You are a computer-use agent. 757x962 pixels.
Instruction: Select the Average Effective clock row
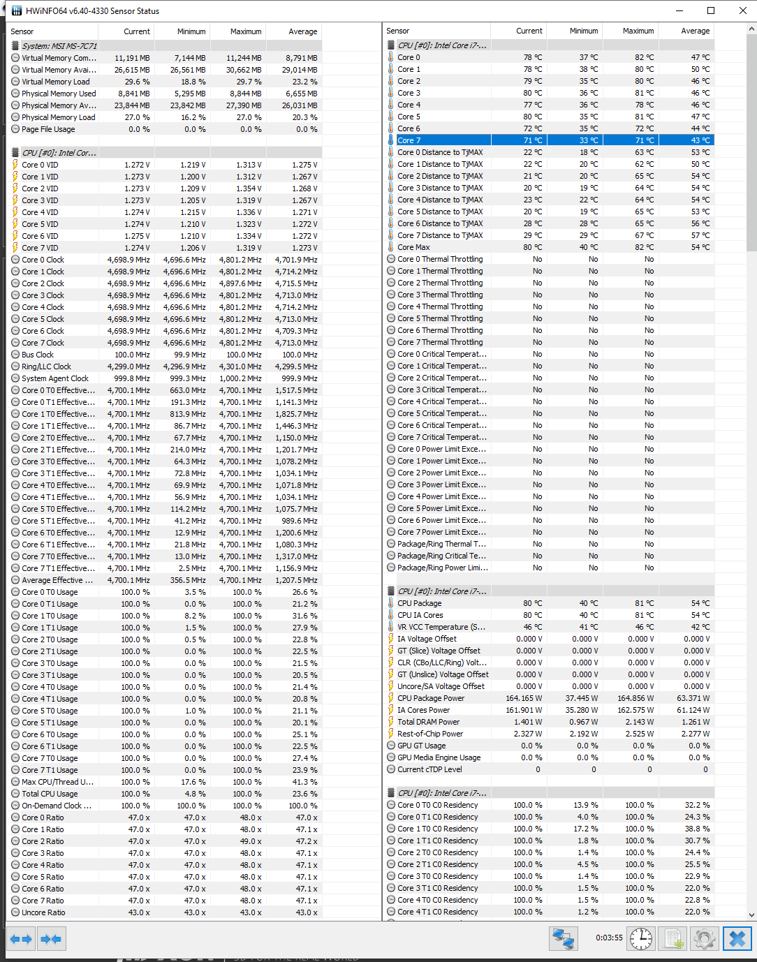click(165, 580)
